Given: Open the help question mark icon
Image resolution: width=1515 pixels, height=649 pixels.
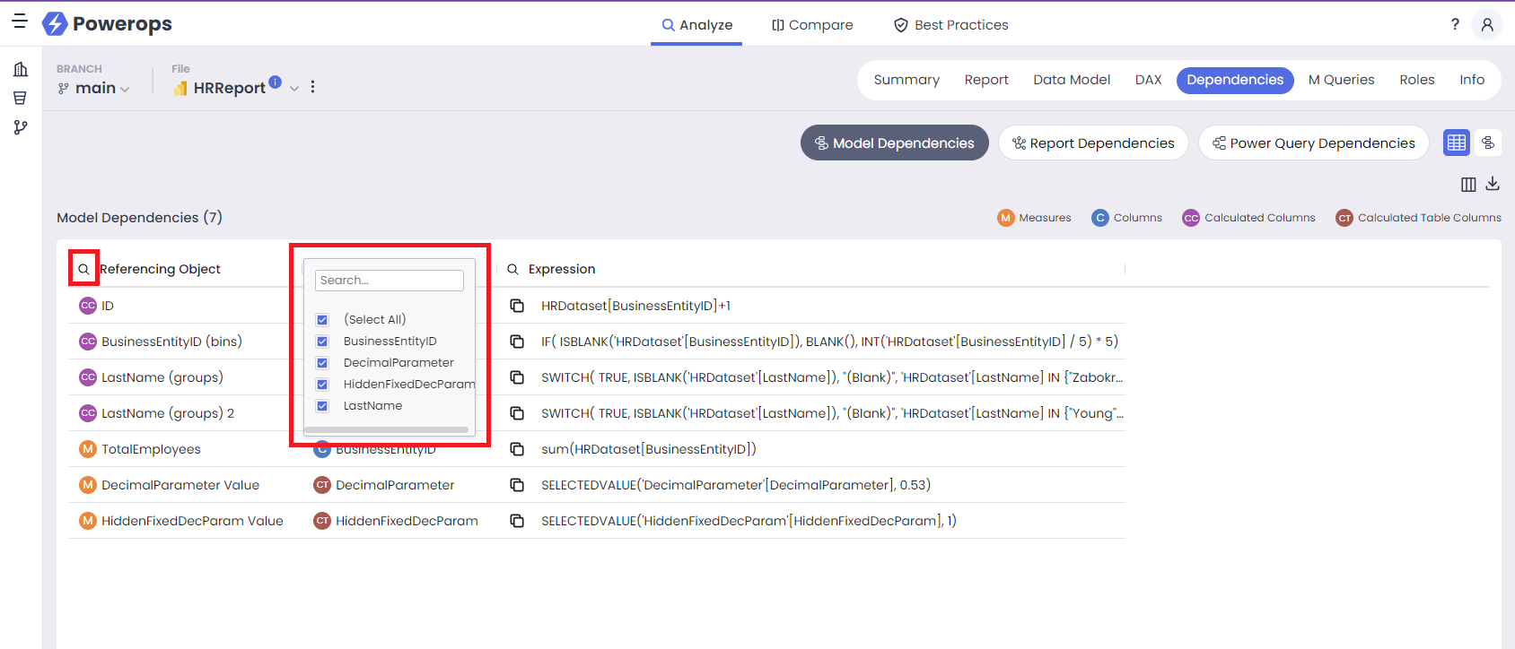Looking at the screenshot, I should (1455, 24).
